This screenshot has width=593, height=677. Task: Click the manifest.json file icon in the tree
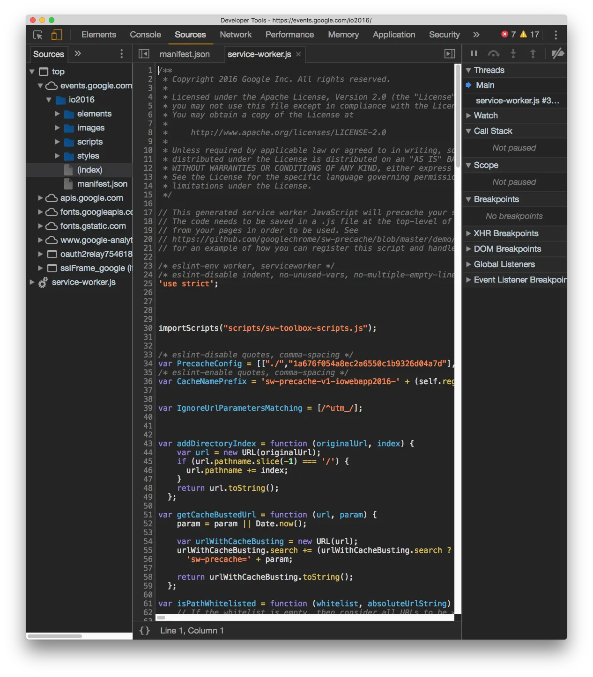pos(68,184)
